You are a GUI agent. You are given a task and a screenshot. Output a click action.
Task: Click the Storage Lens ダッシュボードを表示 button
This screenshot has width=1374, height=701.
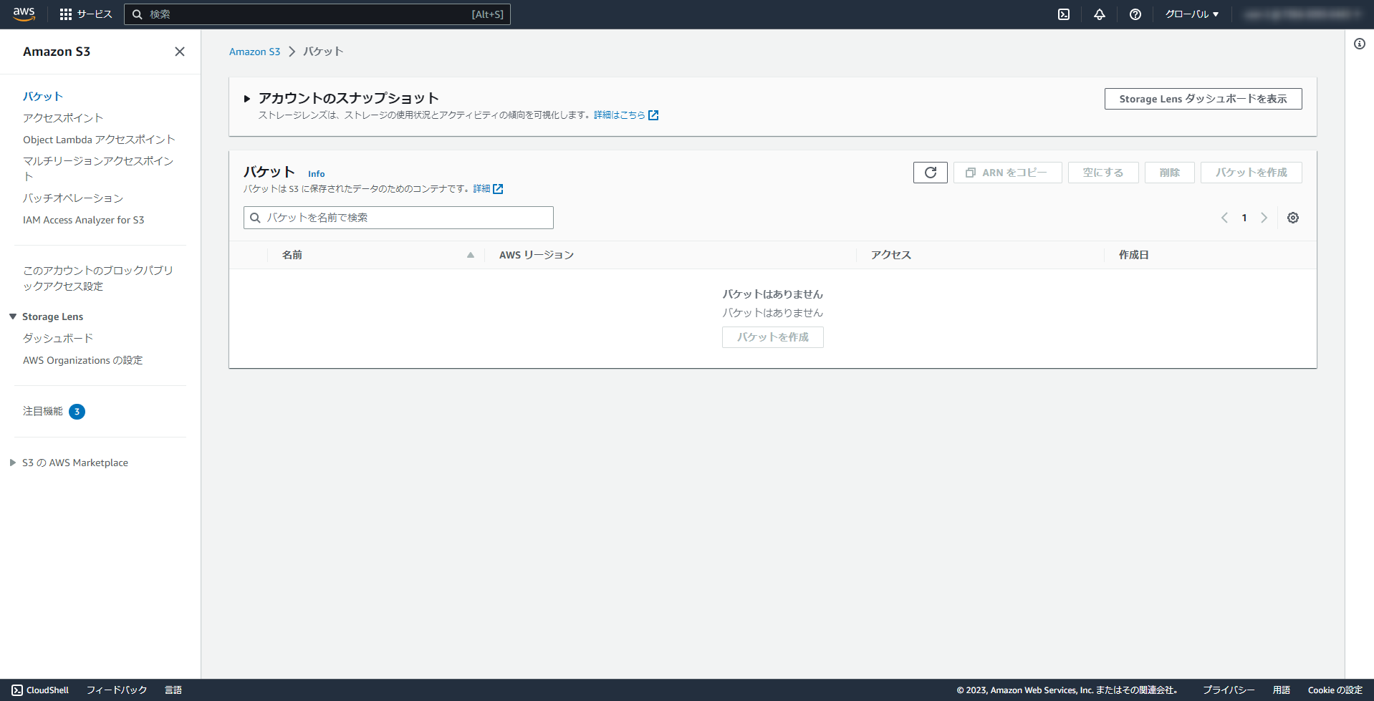click(x=1203, y=98)
